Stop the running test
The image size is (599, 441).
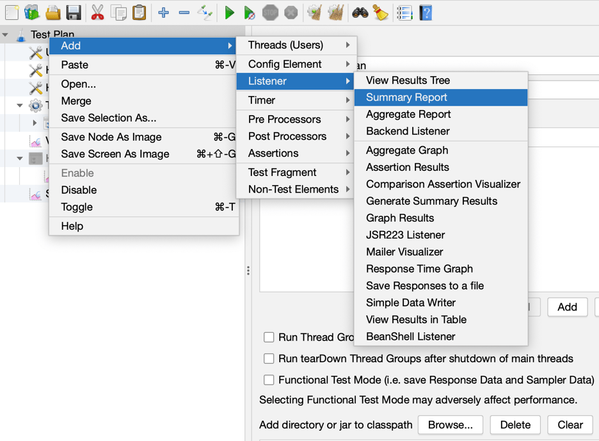(271, 12)
